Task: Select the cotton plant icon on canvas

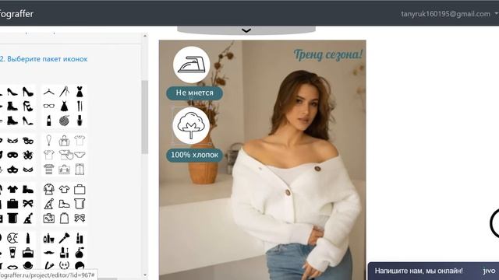Action: click(x=191, y=125)
